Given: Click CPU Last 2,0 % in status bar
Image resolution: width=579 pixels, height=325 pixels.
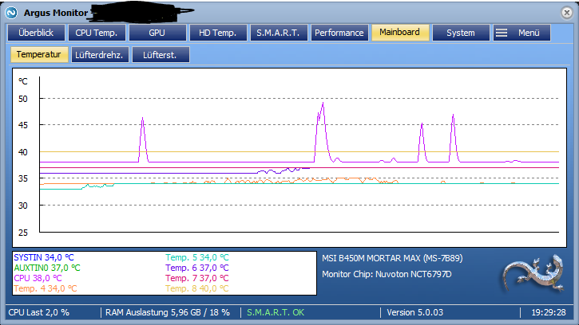Looking at the screenshot, I should 39,312.
